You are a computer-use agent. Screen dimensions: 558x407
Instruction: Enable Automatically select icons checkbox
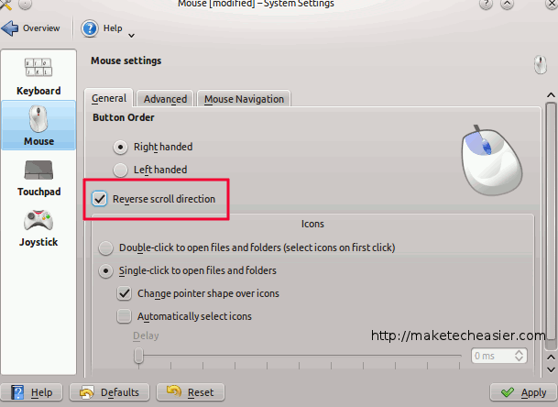point(125,316)
